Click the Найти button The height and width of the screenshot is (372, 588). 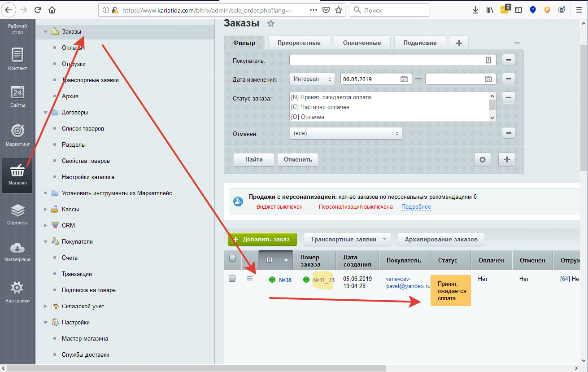253,160
